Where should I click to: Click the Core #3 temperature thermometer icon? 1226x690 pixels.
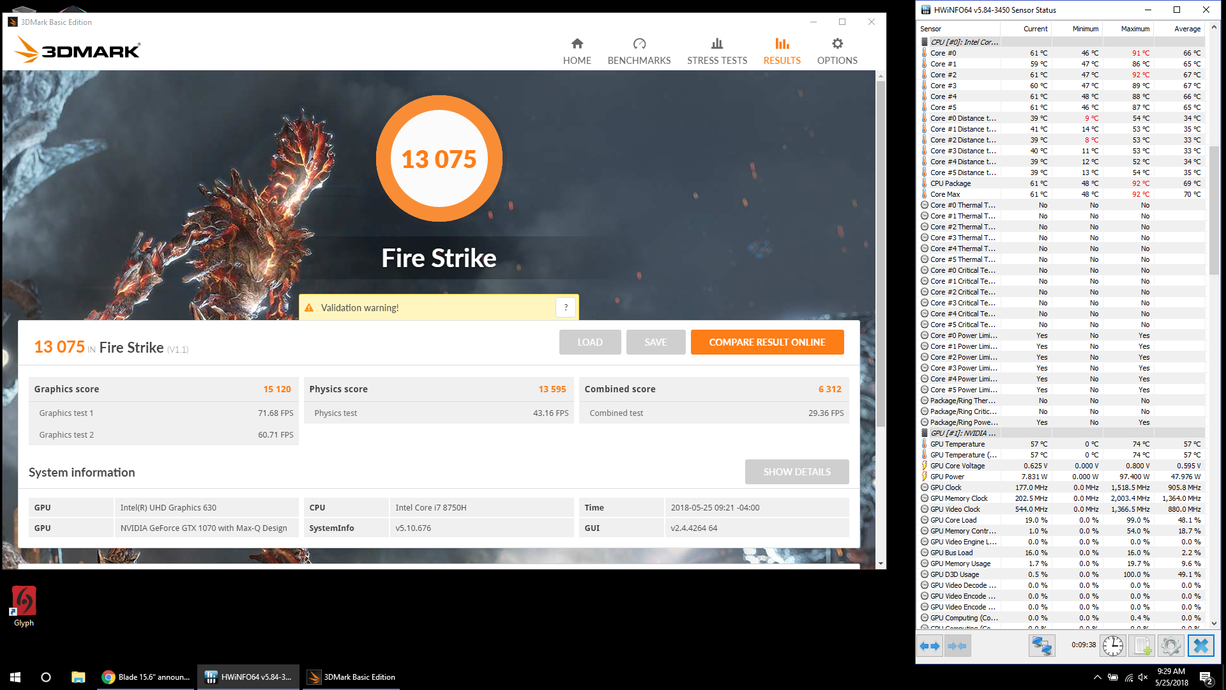click(x=924, y=86)
